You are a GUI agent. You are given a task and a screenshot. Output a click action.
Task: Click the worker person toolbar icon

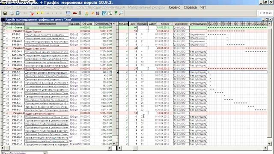(86, 13)
